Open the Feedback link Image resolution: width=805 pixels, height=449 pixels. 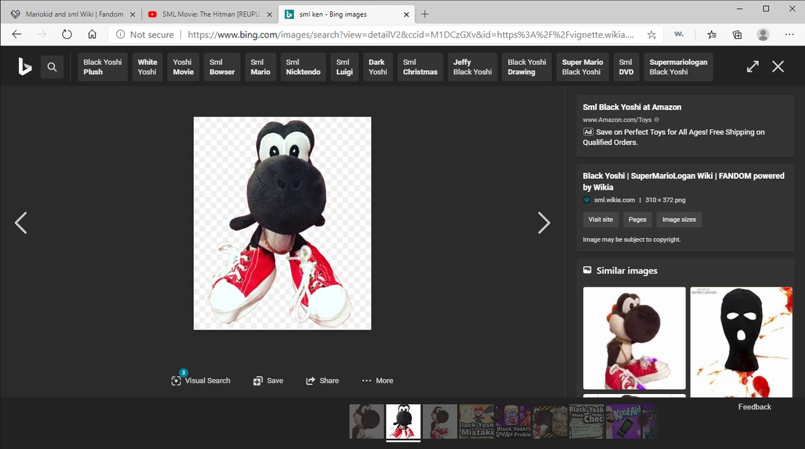[755, 406]
